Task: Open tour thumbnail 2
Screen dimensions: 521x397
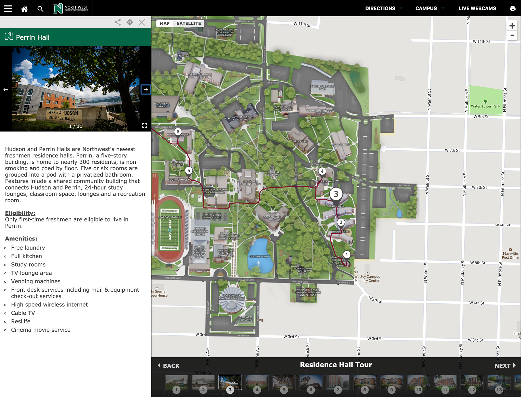Action: coord(203,383)
